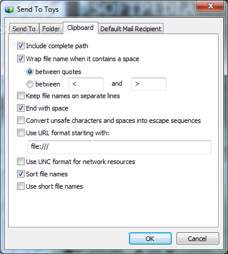Select the between quotes radio option
Viewport: 228px width, 254px height.
(30, 72)
